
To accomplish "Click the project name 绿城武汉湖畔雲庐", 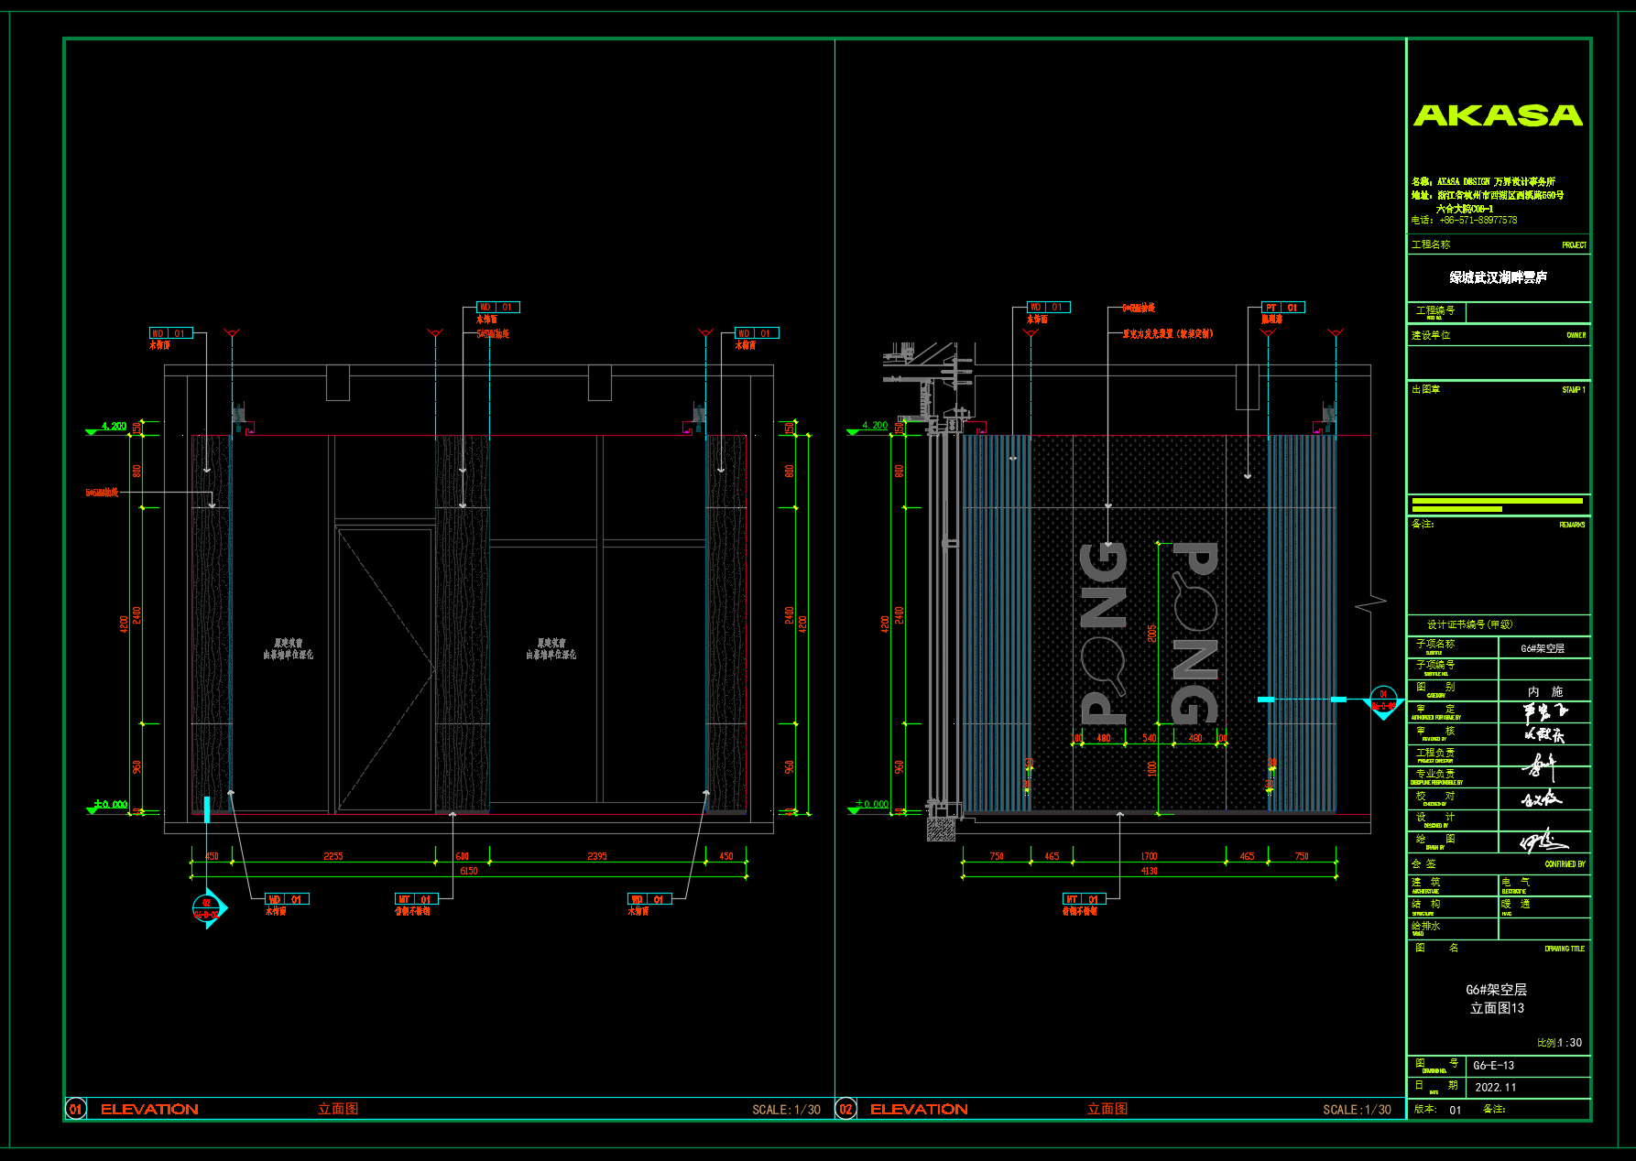I will pyautogui.click(x=1498, y=277).
